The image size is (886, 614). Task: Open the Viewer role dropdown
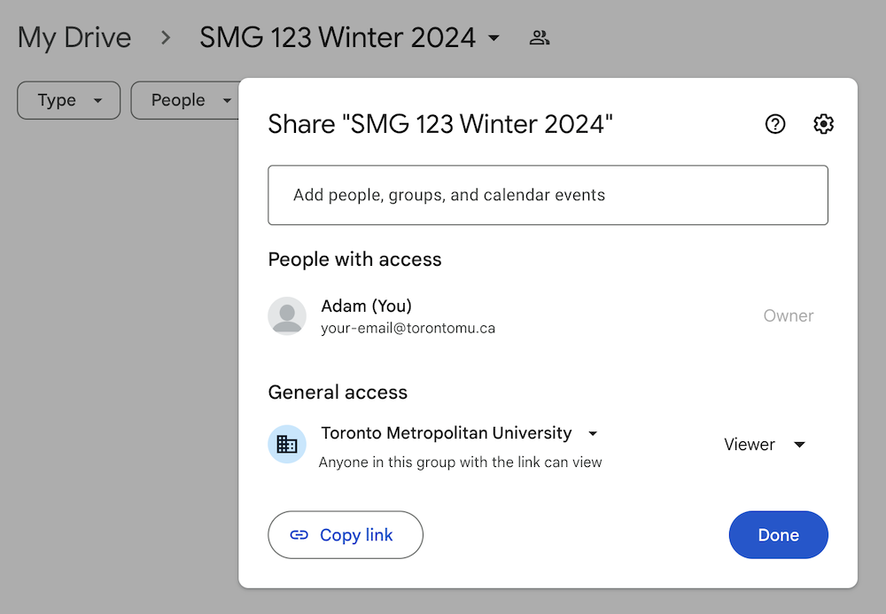[765, 445]
